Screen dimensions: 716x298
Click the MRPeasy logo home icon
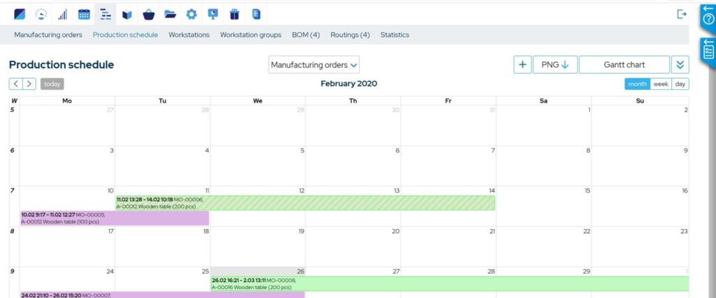(x=20, y=14)
